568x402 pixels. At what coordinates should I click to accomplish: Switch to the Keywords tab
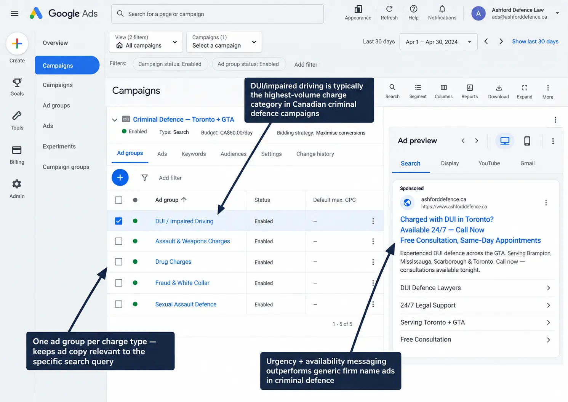194,154
